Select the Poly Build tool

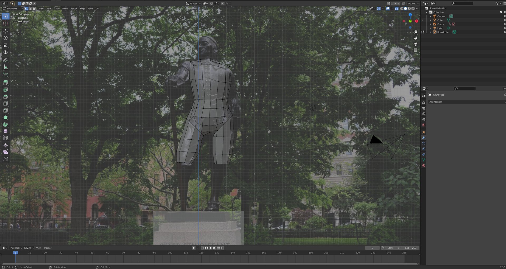[x=6, y=118]
